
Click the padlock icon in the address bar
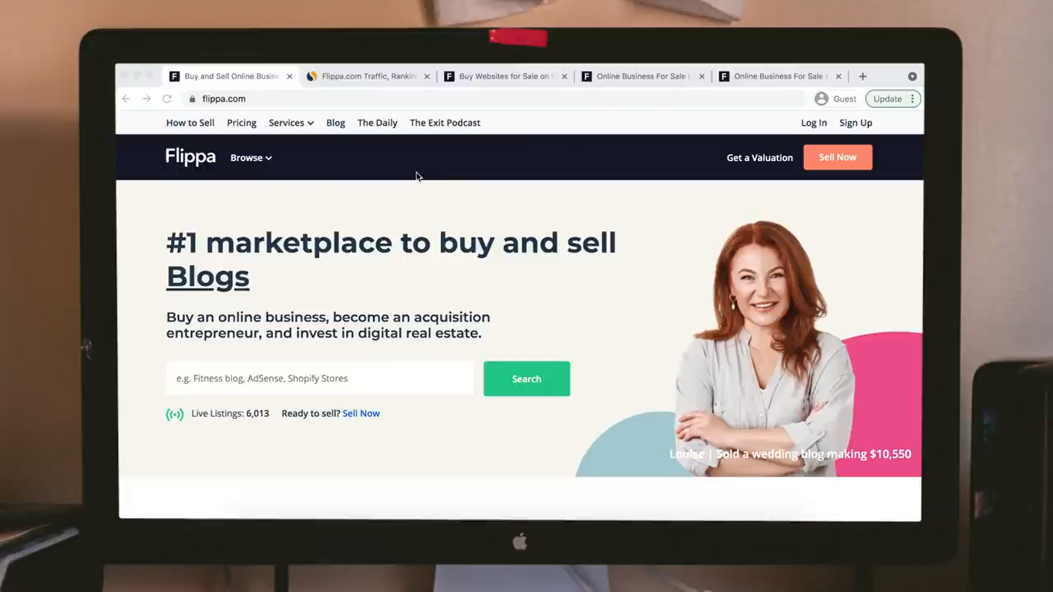coord(193,99)
